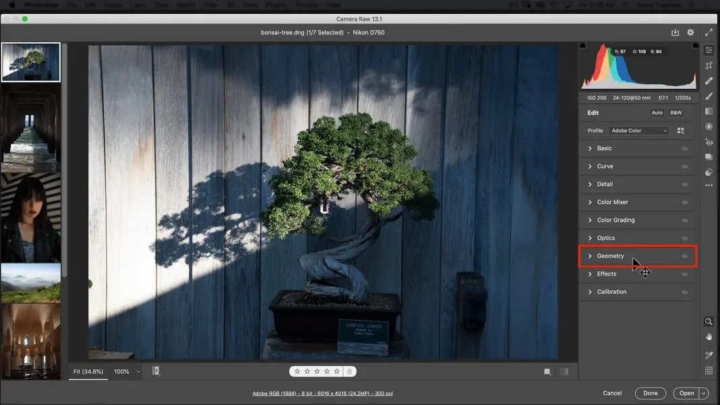Click the Cancel button
The width and height of the screenshot is (720, 405).
click(612, 393)
